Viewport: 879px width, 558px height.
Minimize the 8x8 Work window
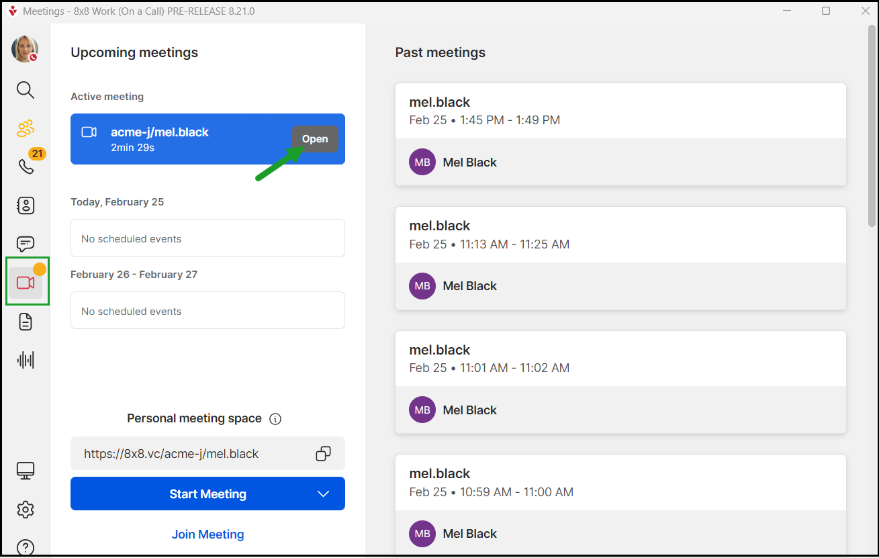pyautogui.click(x=786, y=11)
